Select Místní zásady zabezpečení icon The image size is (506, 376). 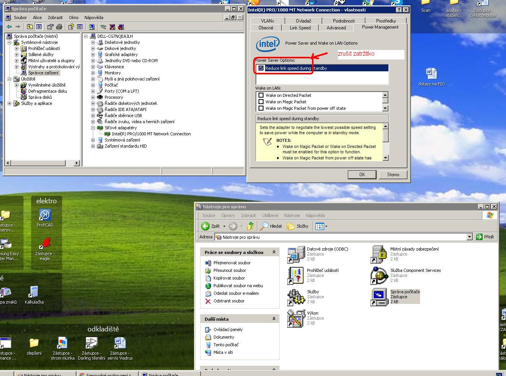(x=379, y=254)
